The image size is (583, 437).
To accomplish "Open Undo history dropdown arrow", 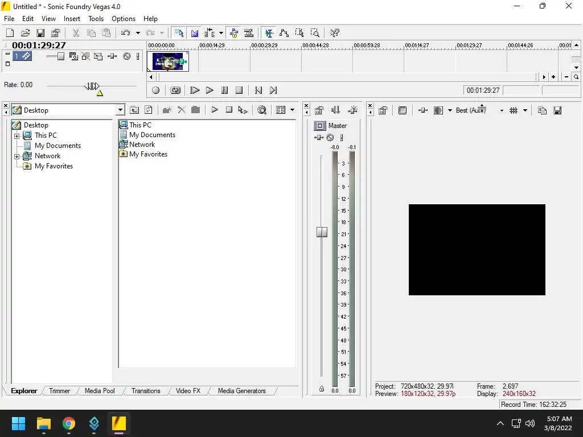I will [138, 33].
